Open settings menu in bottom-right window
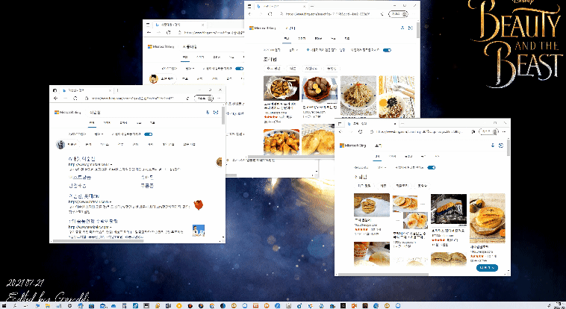Viewport: 566px width, 309px height. tap(504, 132)
